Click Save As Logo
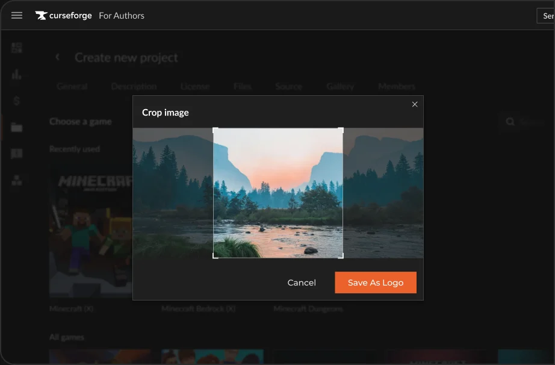Viewport: 555px width, 365px height. [376, 282]
